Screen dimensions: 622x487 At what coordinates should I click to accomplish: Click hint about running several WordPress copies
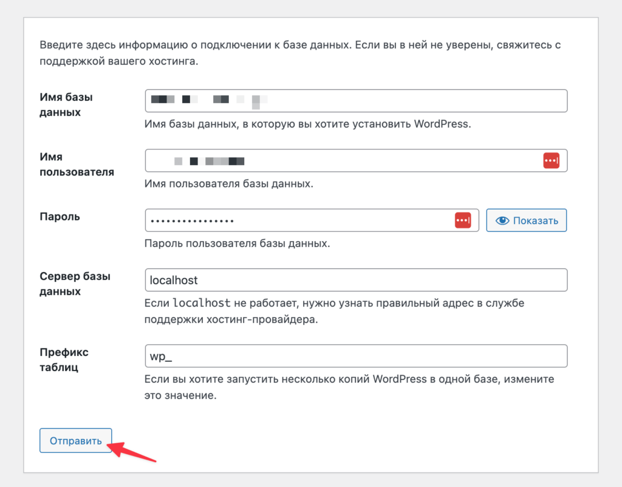349,387
